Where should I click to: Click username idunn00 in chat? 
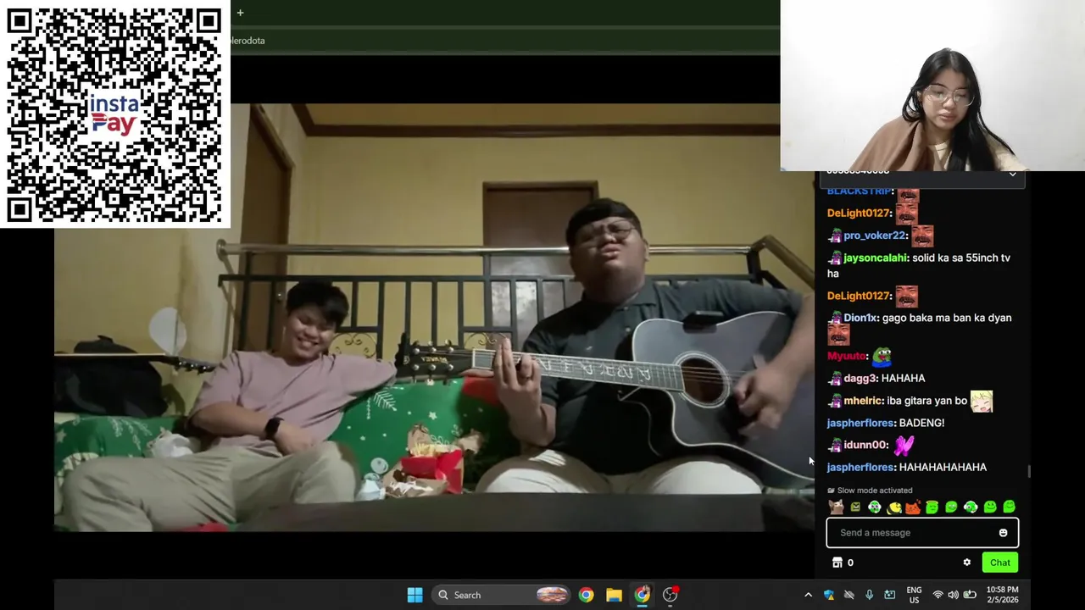(865, 445)
